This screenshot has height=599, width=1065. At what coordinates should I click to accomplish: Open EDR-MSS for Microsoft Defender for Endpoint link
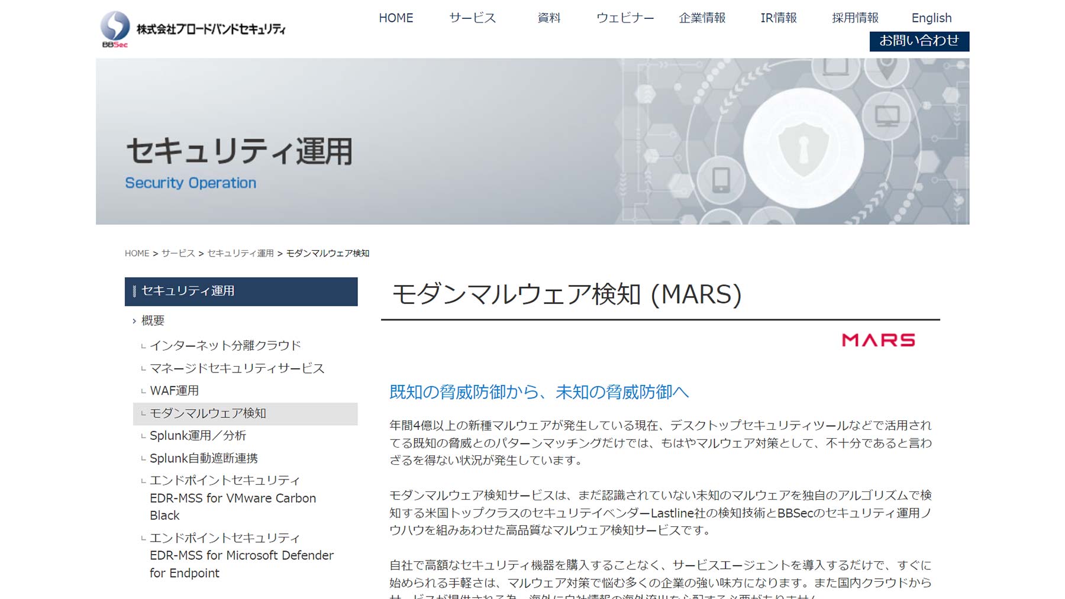241,555
